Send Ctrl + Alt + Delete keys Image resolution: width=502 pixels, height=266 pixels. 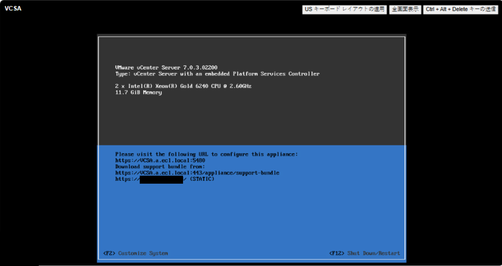461,9
